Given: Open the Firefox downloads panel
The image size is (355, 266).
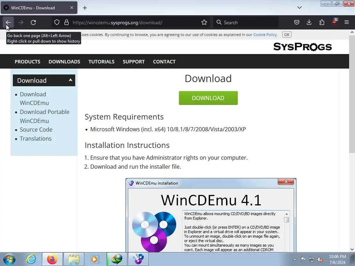Looking at the screenshot, I should [x=309, y=23].
